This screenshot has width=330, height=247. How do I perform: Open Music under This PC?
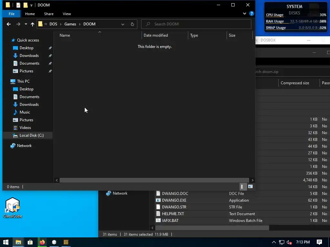24,112
